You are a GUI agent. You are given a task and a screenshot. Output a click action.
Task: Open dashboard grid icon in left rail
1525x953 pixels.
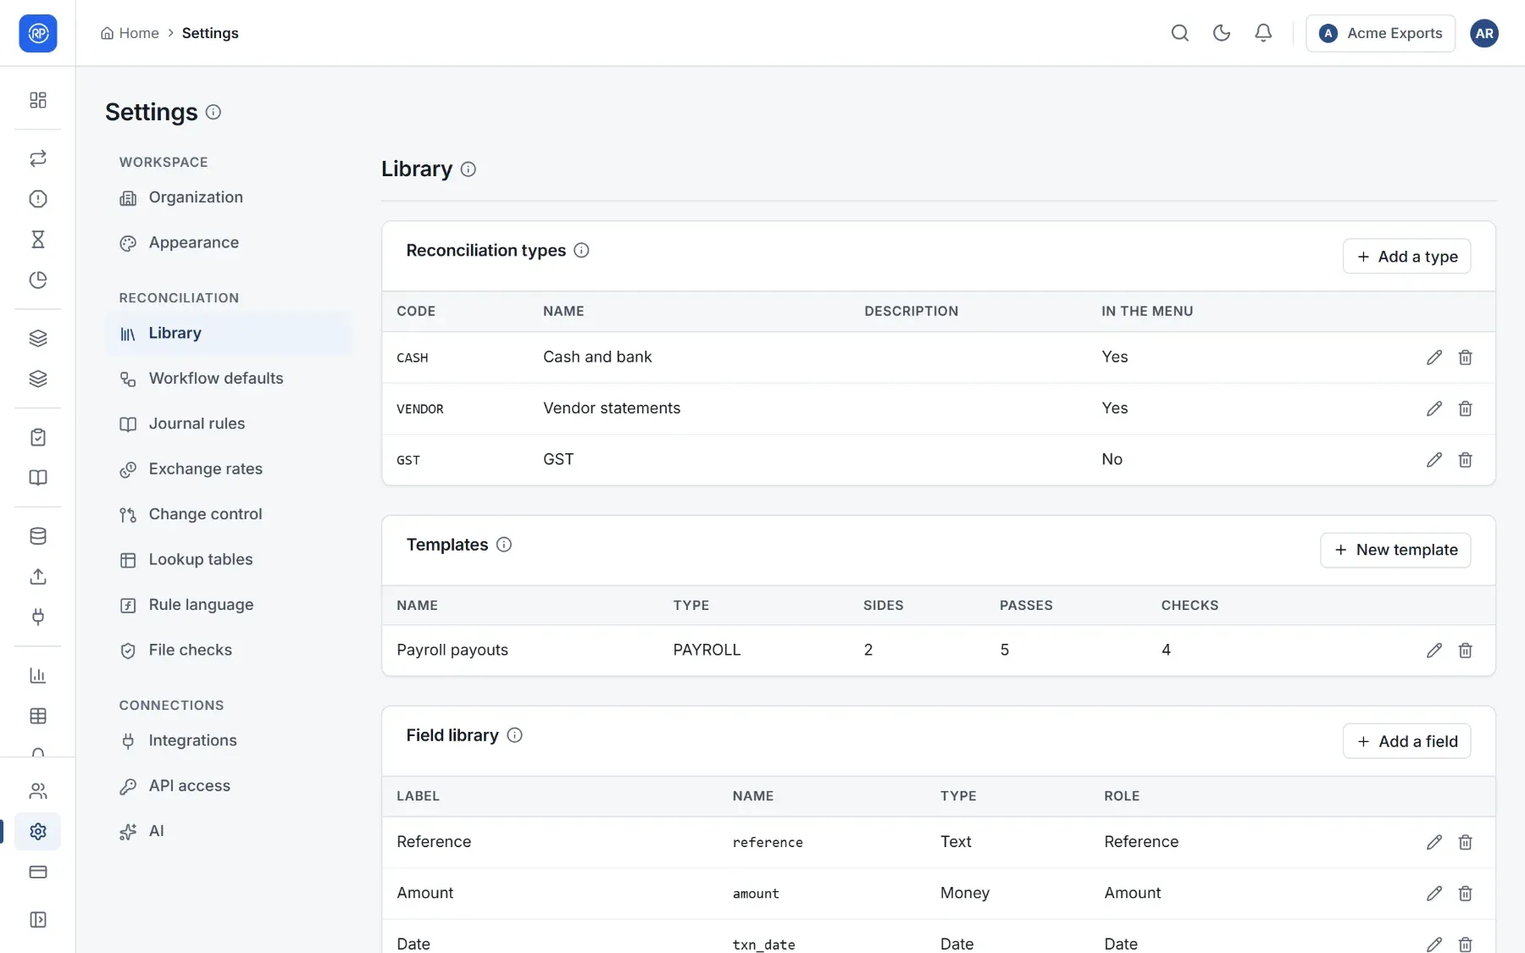coord(37,100)
